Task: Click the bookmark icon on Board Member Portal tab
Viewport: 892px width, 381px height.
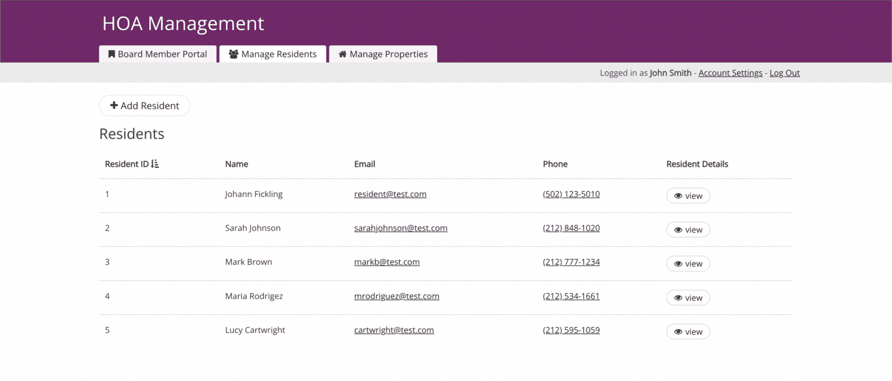Action: click(x=111, y=53)
